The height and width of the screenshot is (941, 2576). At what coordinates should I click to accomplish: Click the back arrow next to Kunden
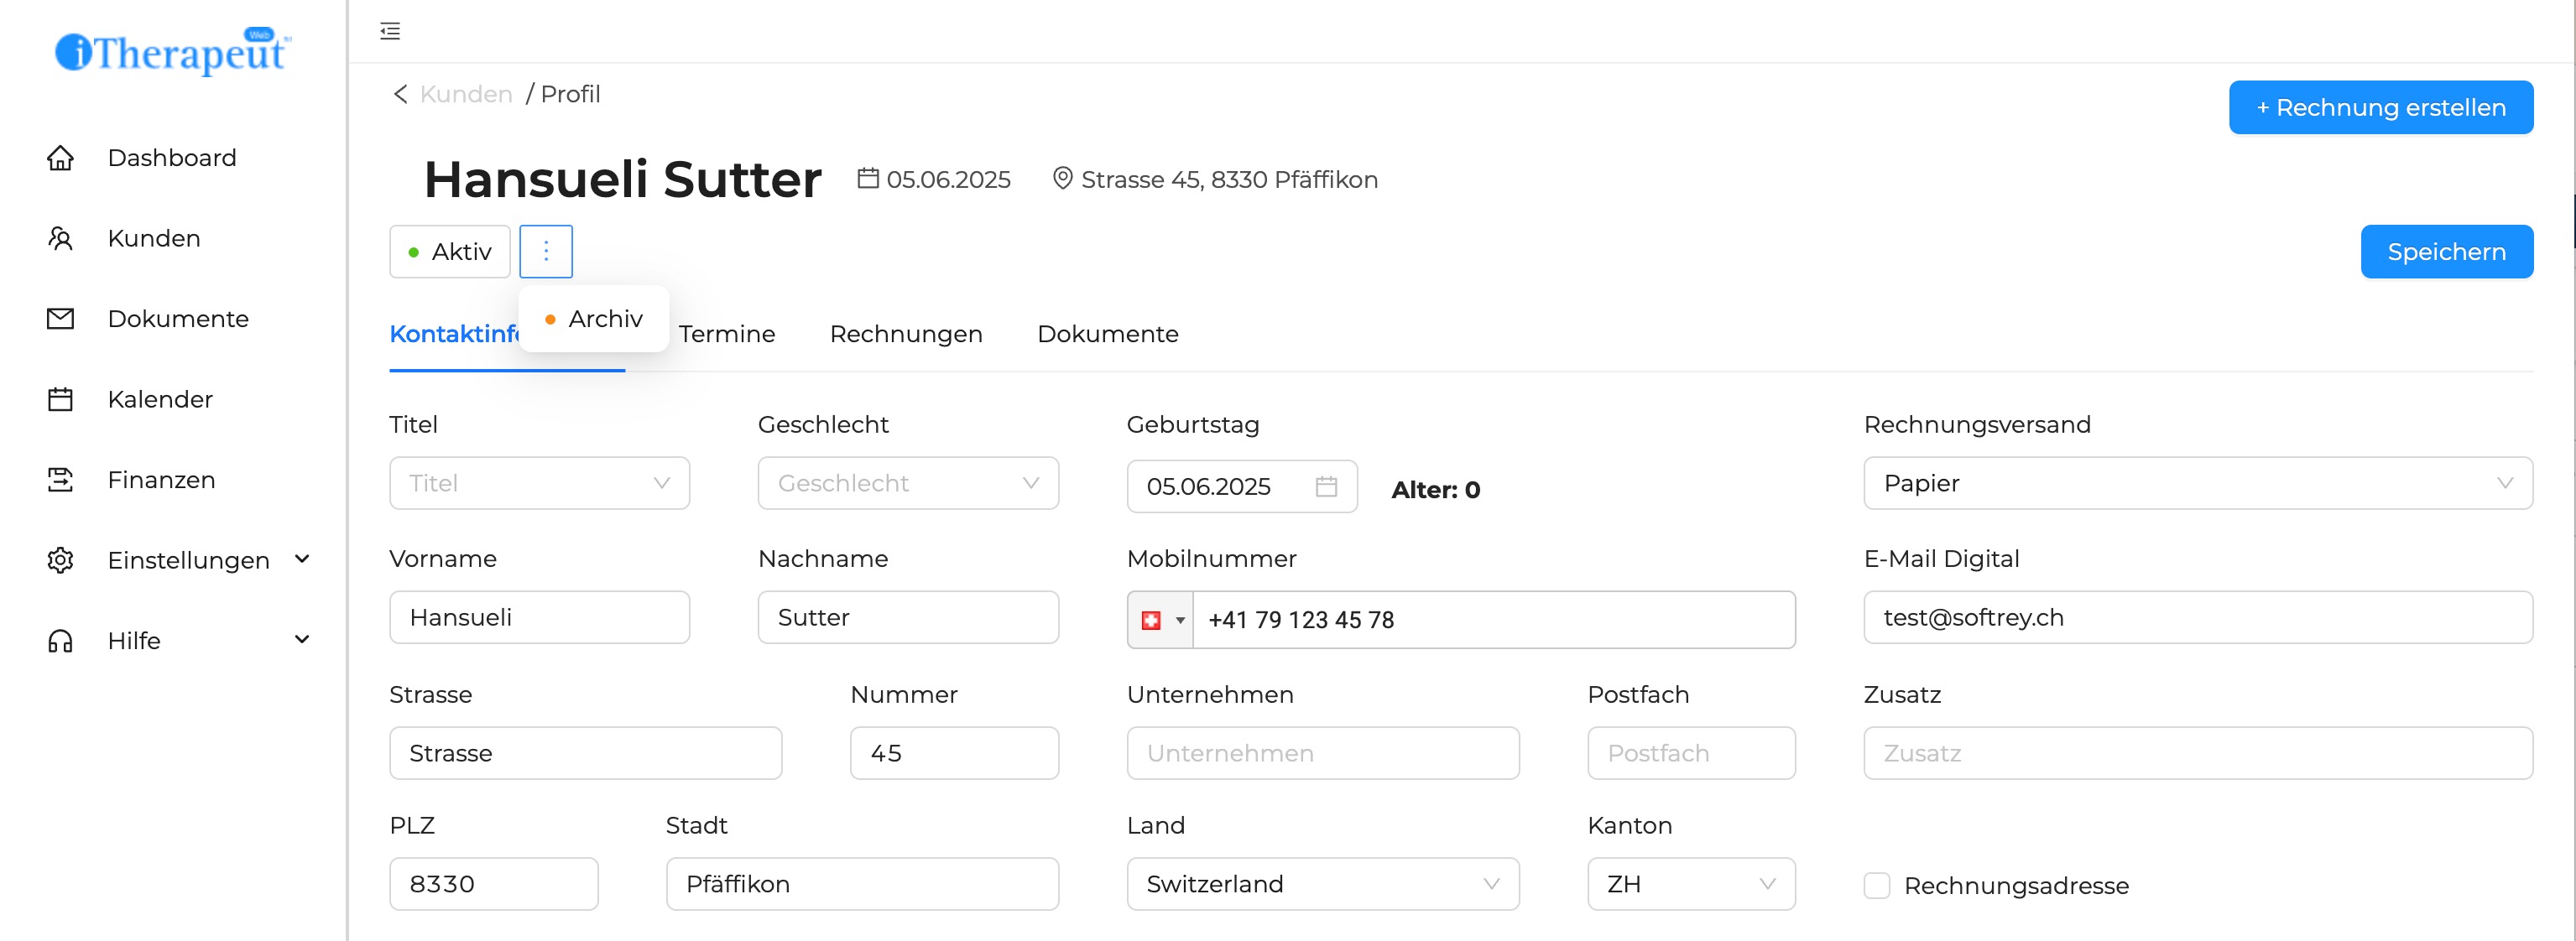click(x=400, y=94)
